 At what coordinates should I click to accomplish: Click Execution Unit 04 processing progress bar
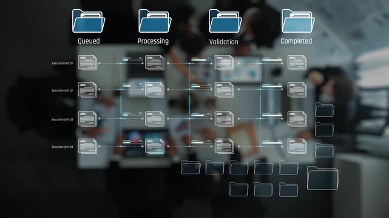click(133, 142)
